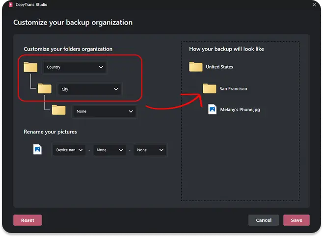
Task: Click the Reset button
Action: (27, 220)
